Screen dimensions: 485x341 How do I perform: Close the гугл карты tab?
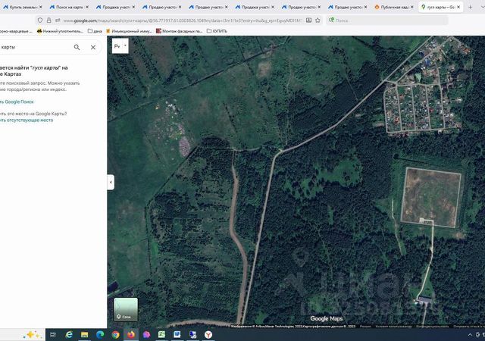coord(458,7)
